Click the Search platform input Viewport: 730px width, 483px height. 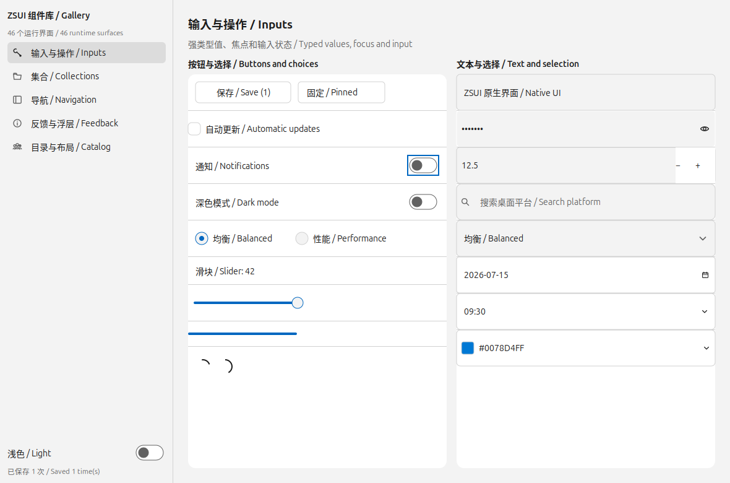pyautogui.click(x=586, y=202)
